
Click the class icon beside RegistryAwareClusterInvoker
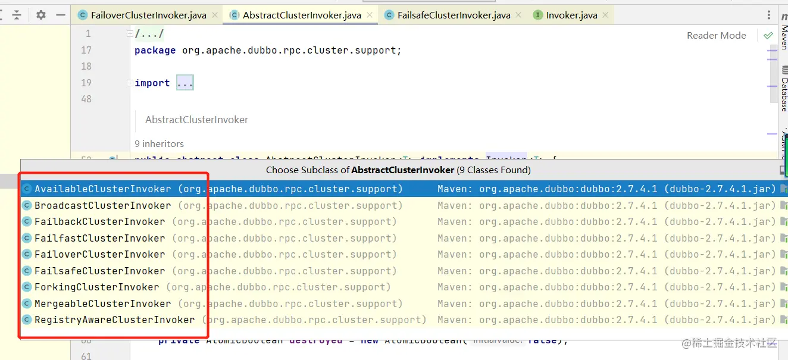pos(27,320)
